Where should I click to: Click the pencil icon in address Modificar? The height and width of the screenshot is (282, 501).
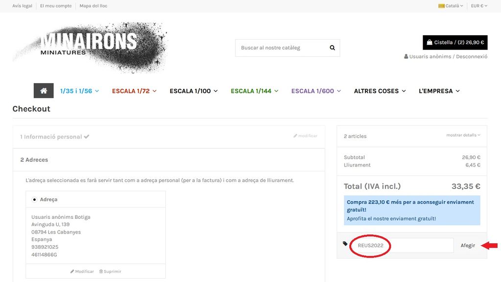point(72,271)
